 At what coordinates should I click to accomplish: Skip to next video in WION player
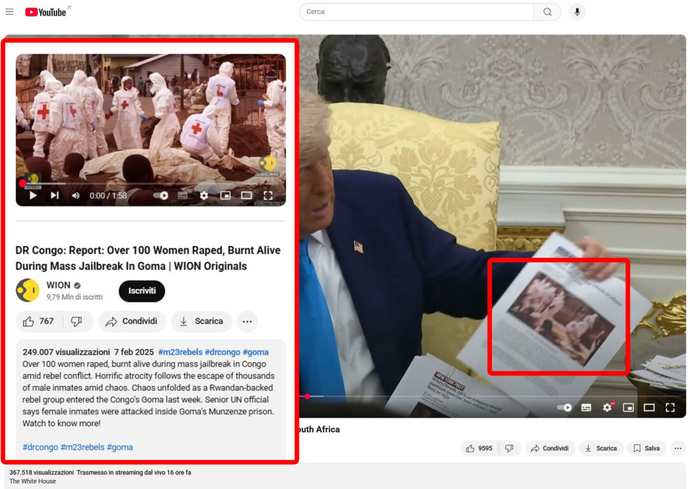(x=55, y=195)
